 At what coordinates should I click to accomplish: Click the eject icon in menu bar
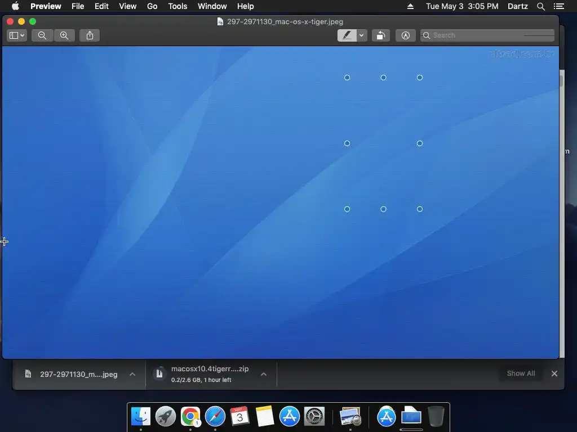(410, 6)
